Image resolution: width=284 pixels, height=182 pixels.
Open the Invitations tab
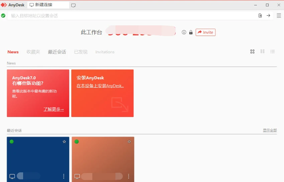tap(105, 52)
